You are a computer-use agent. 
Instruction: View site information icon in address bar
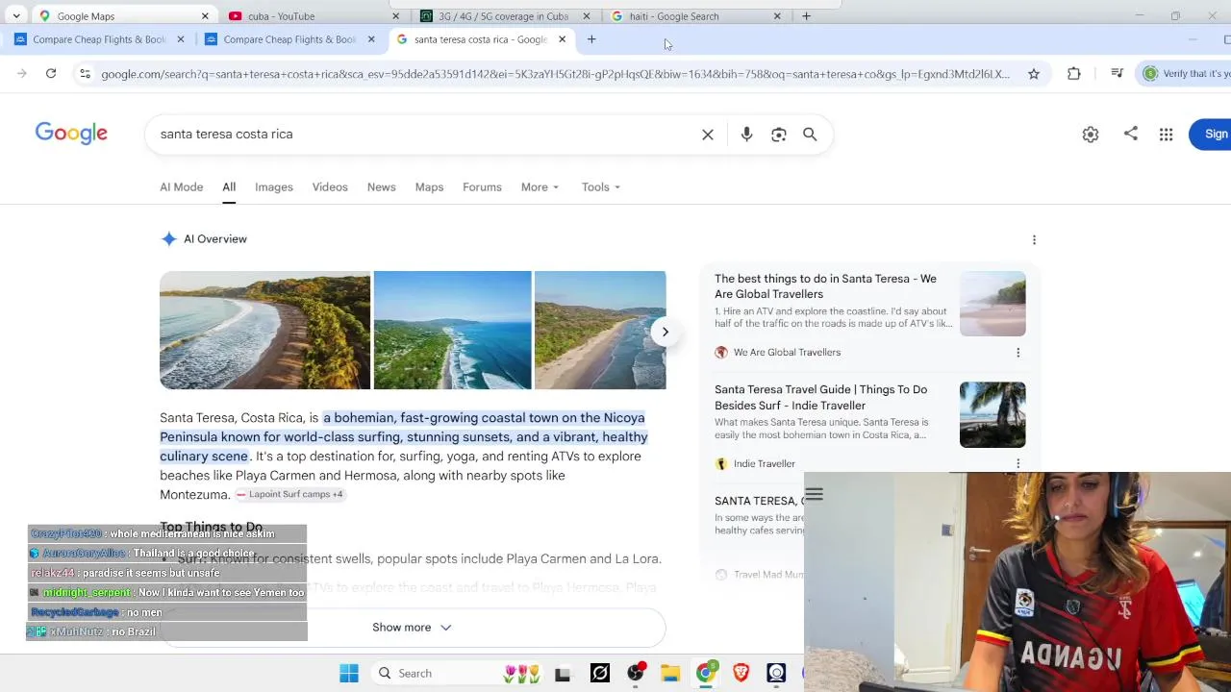85,74
